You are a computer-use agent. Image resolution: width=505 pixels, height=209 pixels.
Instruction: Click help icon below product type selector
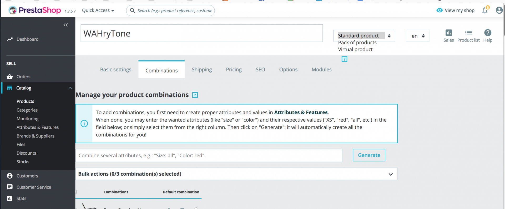click(344, 59)
